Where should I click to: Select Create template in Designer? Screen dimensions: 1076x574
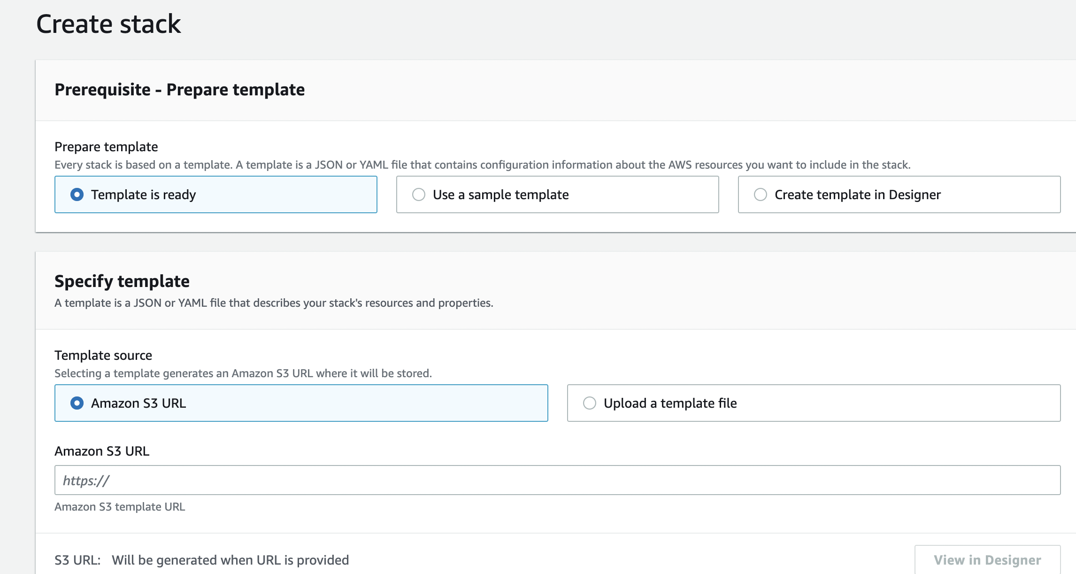(x=899, y=194)
